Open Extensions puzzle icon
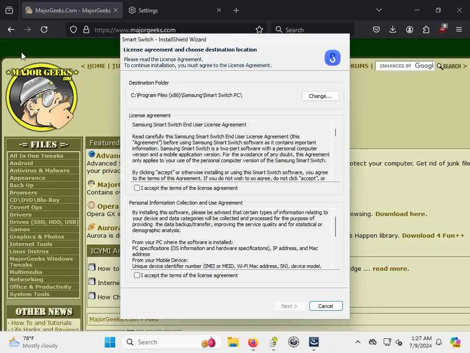The height and width of the screenshot is (353, 470). pyautogui.click(x=426, y=29)
